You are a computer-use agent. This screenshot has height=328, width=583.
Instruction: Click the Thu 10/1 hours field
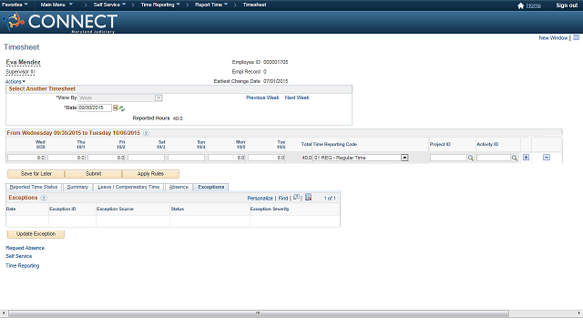tap(66, 158)
